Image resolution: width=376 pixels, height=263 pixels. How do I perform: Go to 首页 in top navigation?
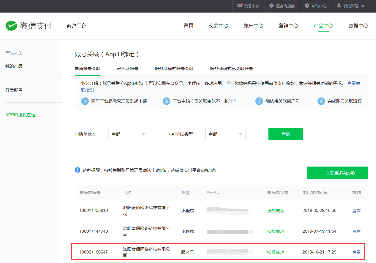pyautogui.click(x=189, y=26)
